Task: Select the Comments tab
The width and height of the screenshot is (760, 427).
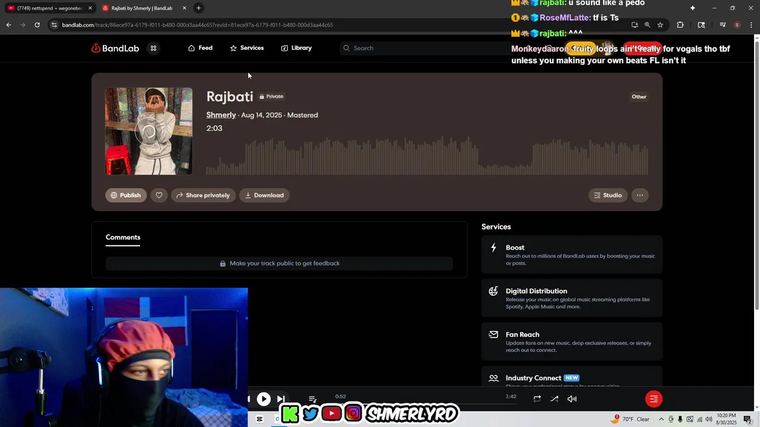Action: pos(123,238)
